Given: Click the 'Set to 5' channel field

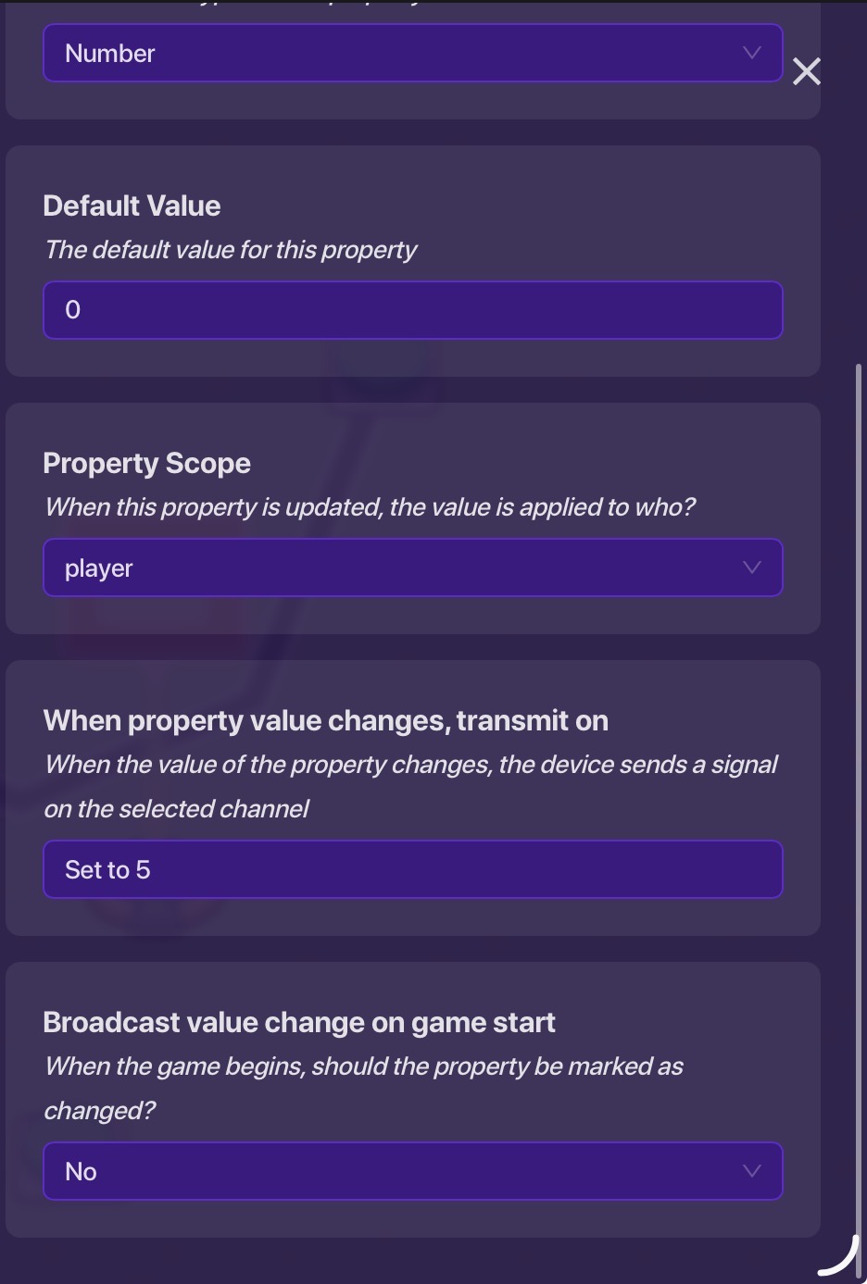Looking at the screenshot, I should coord(412,869).
